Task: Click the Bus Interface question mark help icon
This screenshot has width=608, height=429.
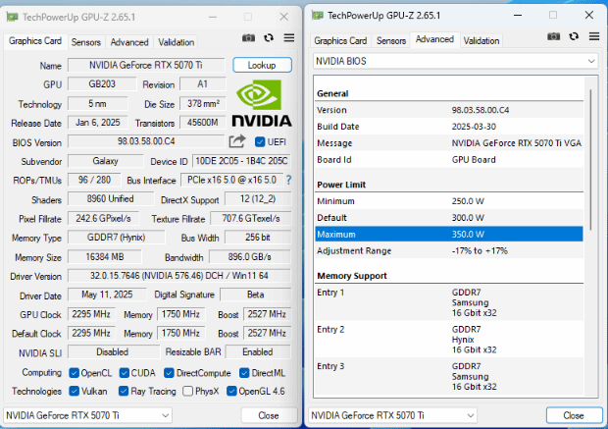Action: (289, 180)
